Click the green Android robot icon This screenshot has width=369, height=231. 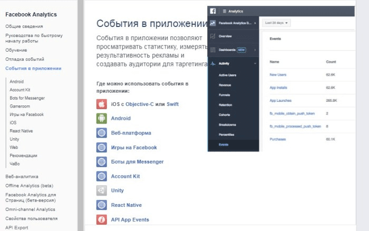[x=101, y=118]
